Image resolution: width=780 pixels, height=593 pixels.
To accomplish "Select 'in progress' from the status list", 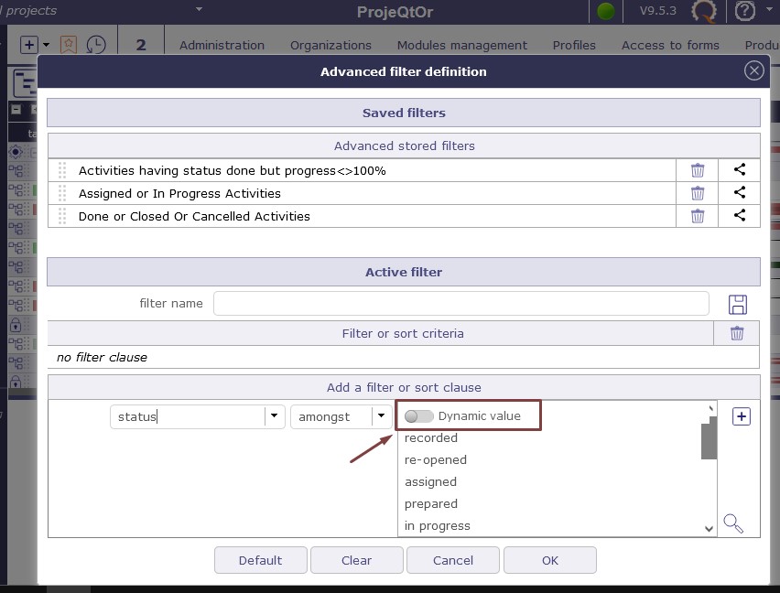I will 438,526.
